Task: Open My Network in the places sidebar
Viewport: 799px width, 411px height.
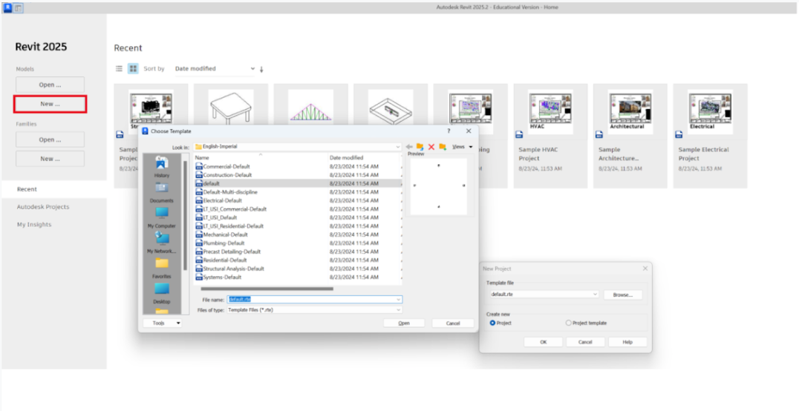Action: point(162,243)
